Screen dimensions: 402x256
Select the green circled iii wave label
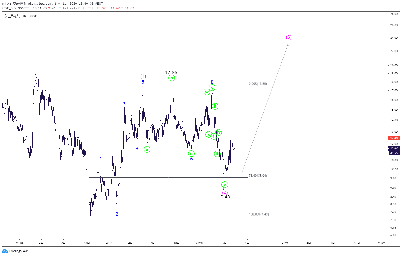pyautogui.click(x=217, y=154)
